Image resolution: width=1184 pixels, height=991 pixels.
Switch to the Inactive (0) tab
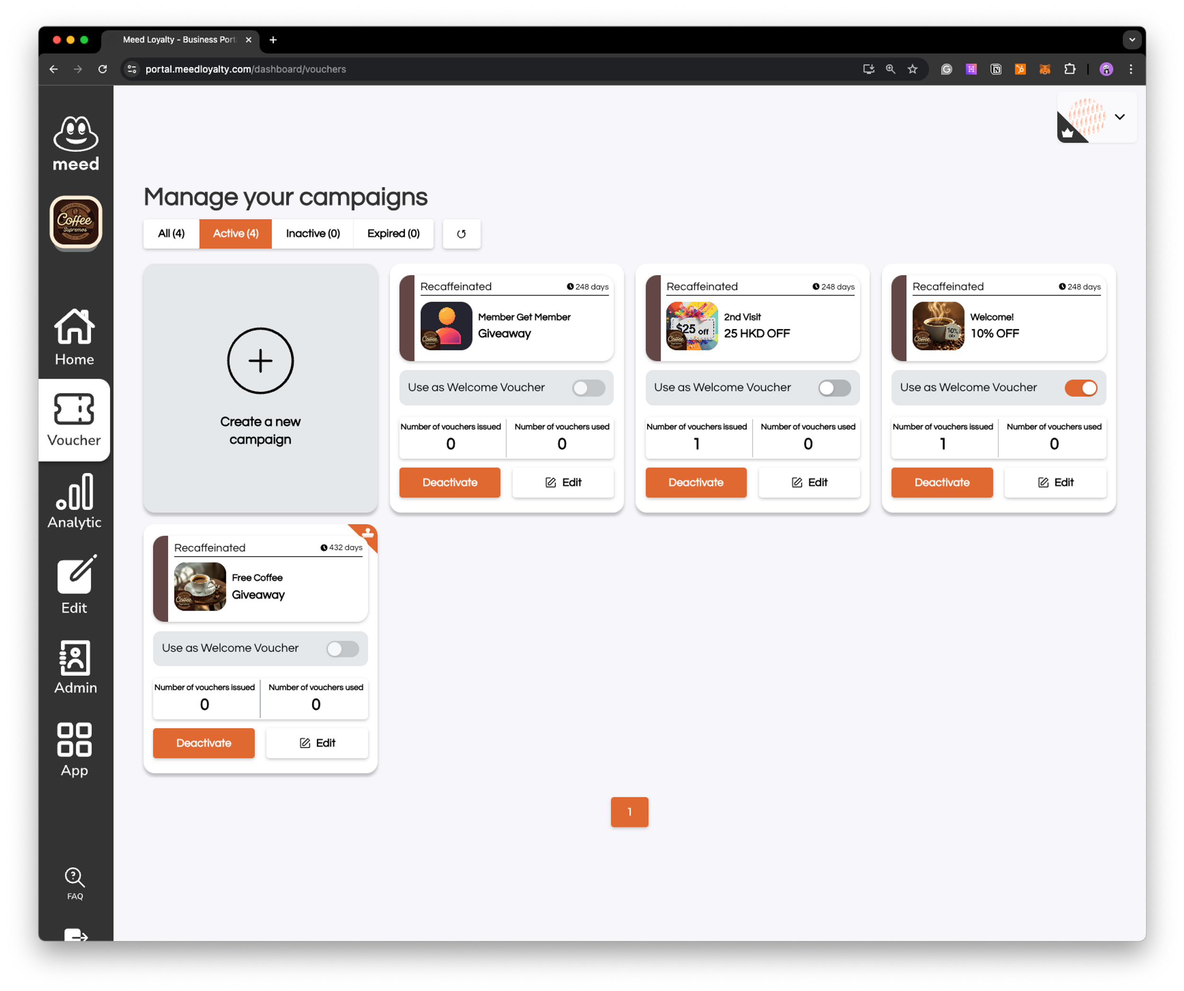click(x=313, y=233)
